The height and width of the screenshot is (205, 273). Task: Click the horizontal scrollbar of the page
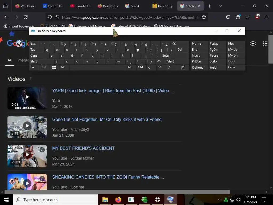coord(117,192)
